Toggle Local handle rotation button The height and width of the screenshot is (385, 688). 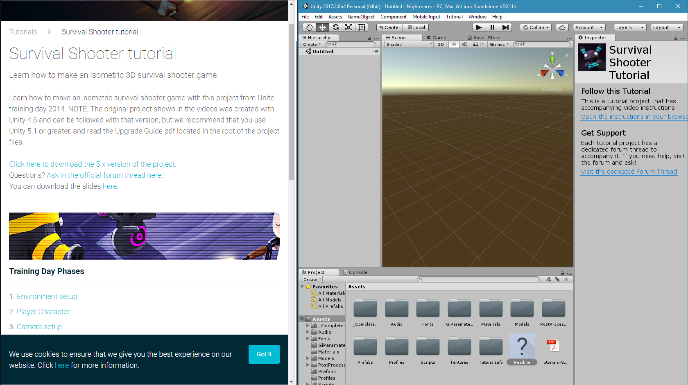click(416, 27)
